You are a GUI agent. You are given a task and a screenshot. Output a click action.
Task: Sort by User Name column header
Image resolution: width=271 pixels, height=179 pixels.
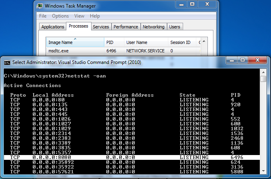(x=146, y=42)
